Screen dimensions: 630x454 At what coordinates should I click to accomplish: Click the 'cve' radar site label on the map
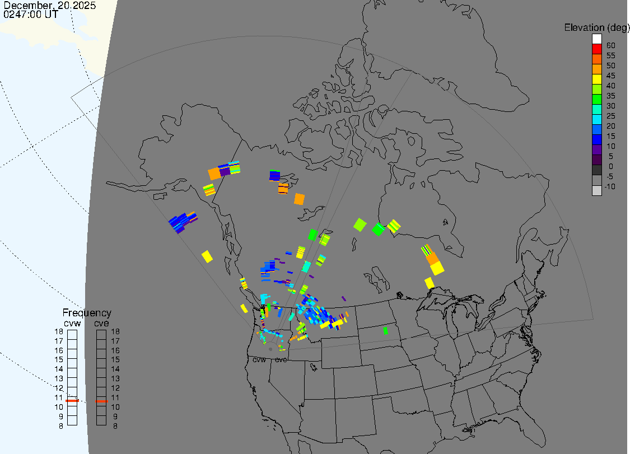[281, 359]
